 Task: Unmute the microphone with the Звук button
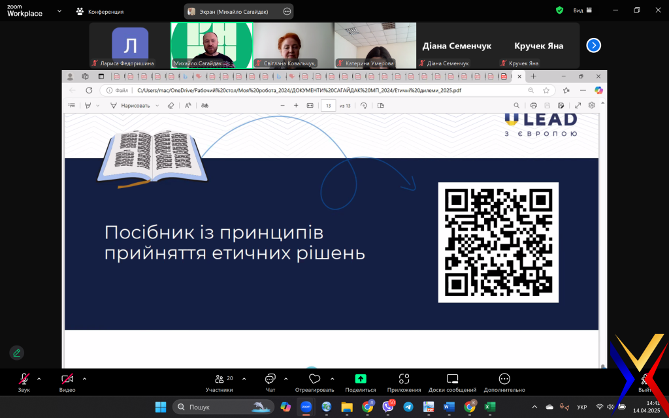[x=24, y=383]
